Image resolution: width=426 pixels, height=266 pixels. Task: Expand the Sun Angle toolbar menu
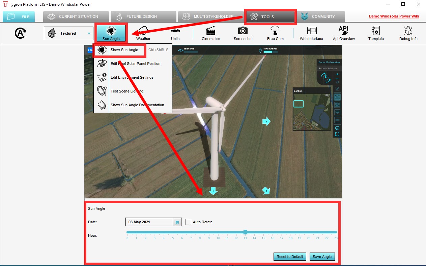pos(111,33)
